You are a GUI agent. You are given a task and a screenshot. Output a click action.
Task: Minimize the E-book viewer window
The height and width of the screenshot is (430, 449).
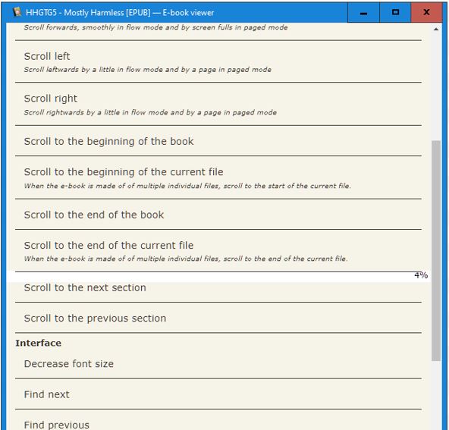[x=363, y=13]
